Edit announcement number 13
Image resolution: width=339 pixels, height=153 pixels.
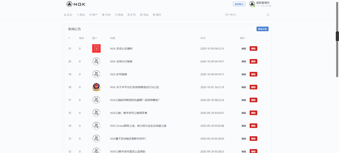(x=244, y=138)
